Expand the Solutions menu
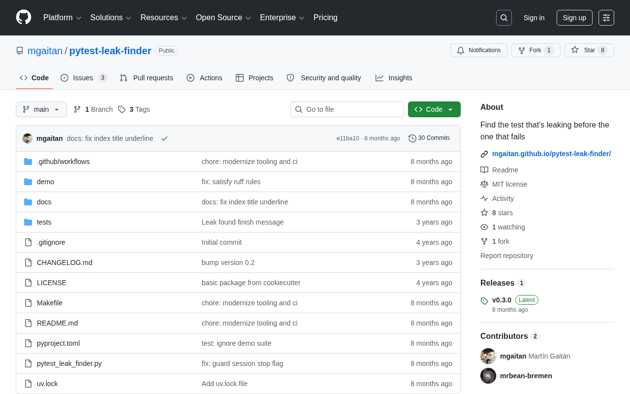The width and height of the screenshot is (630, 394). tap(111, 18)
